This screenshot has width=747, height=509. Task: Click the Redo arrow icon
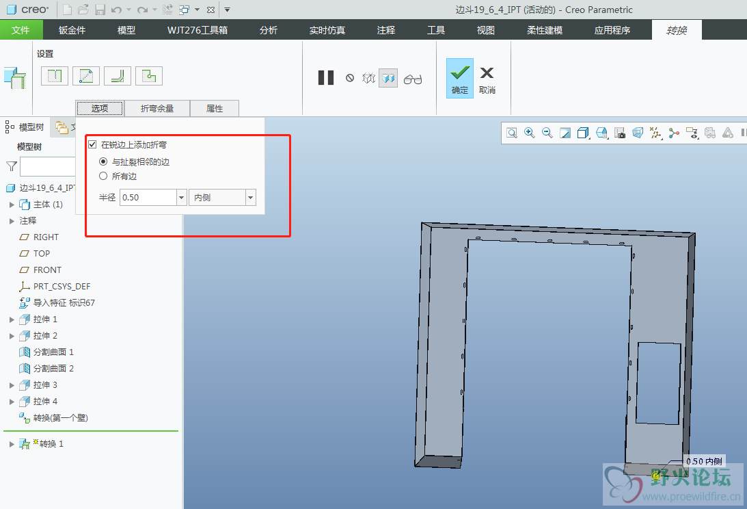click(x=142, y=10)
